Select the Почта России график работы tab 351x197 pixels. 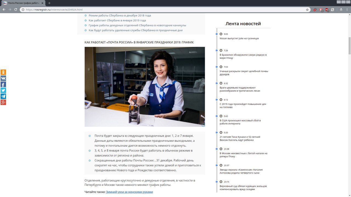coord(23,3)
